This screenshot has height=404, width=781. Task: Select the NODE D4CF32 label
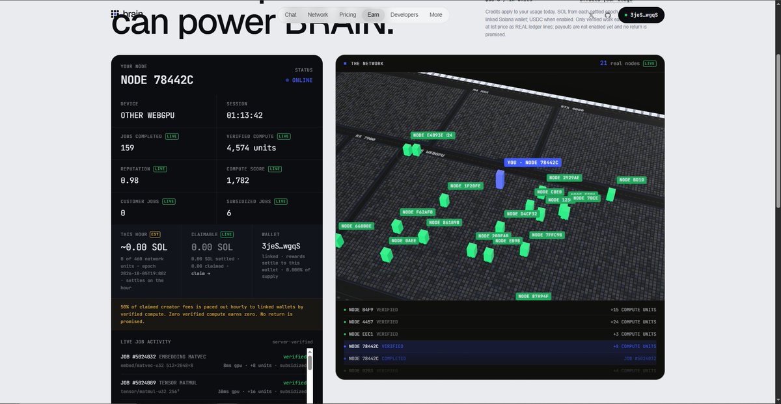click(522, 213)
